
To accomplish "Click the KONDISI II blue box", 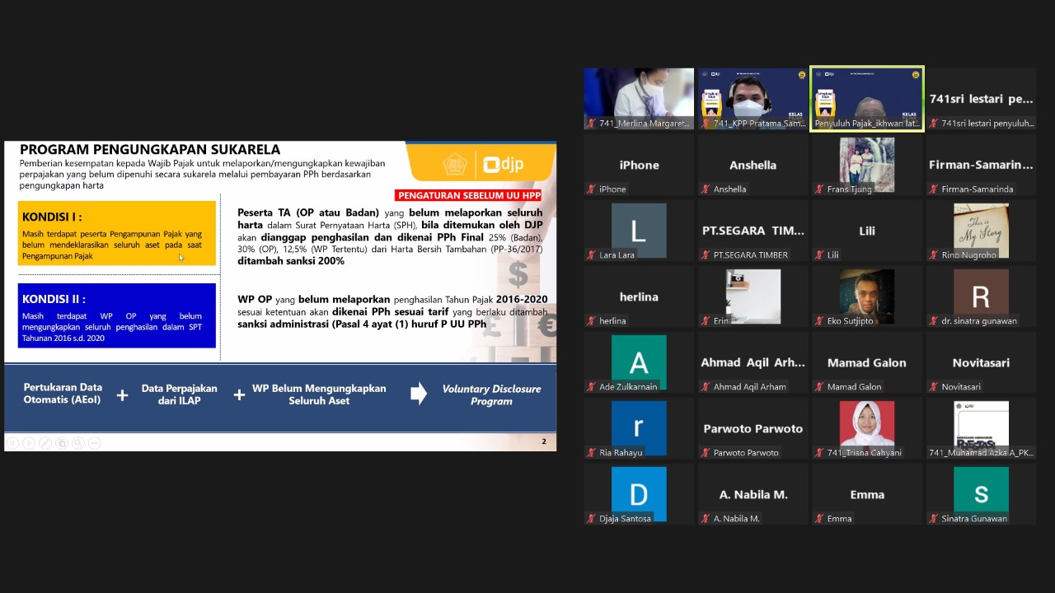I will pos(117,315).
